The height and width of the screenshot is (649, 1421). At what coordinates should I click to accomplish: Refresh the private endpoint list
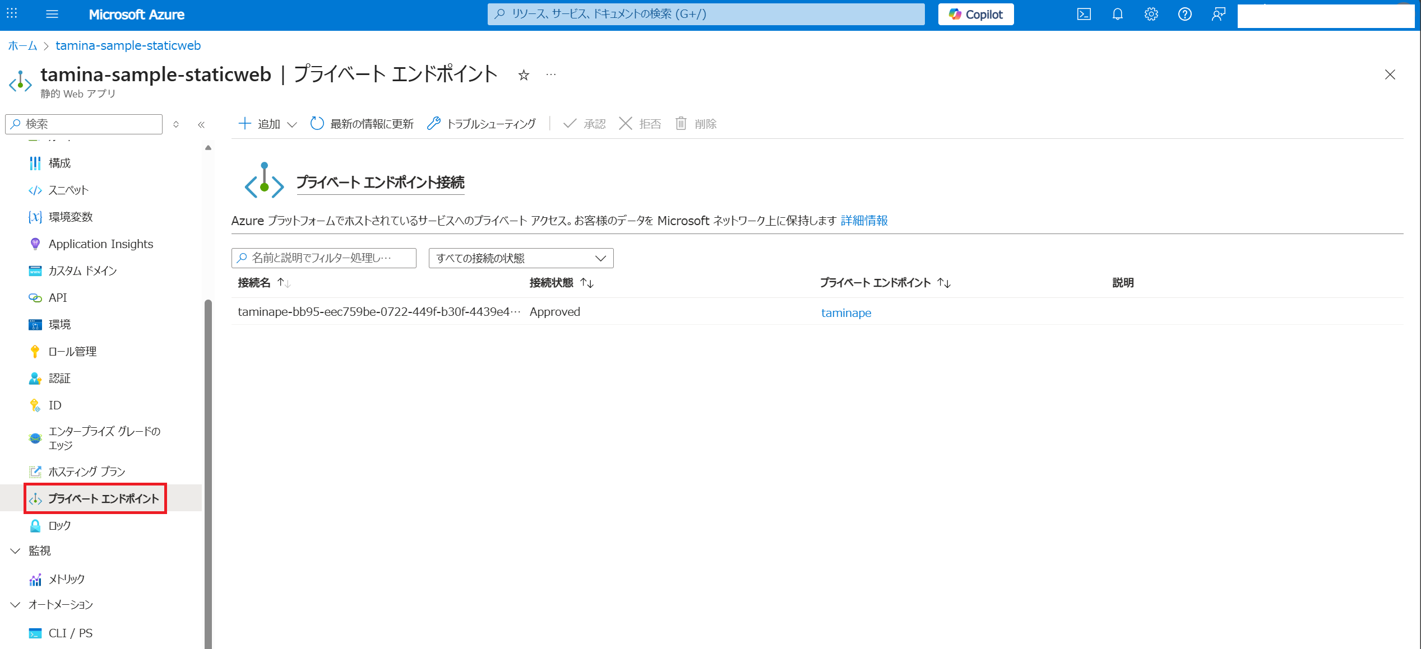coord(362,124)
